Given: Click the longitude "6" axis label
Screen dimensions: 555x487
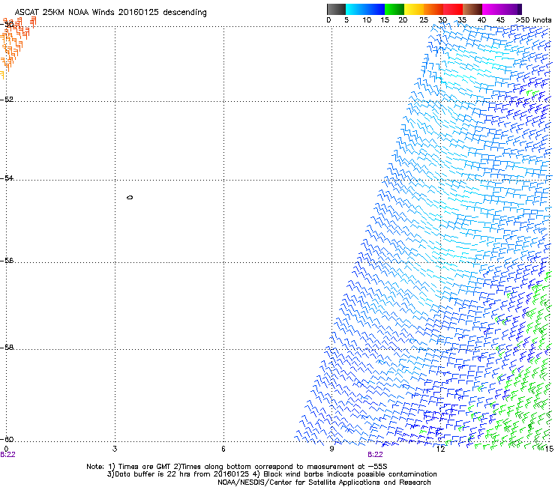Looking at the screenshot, I should 223,449.
